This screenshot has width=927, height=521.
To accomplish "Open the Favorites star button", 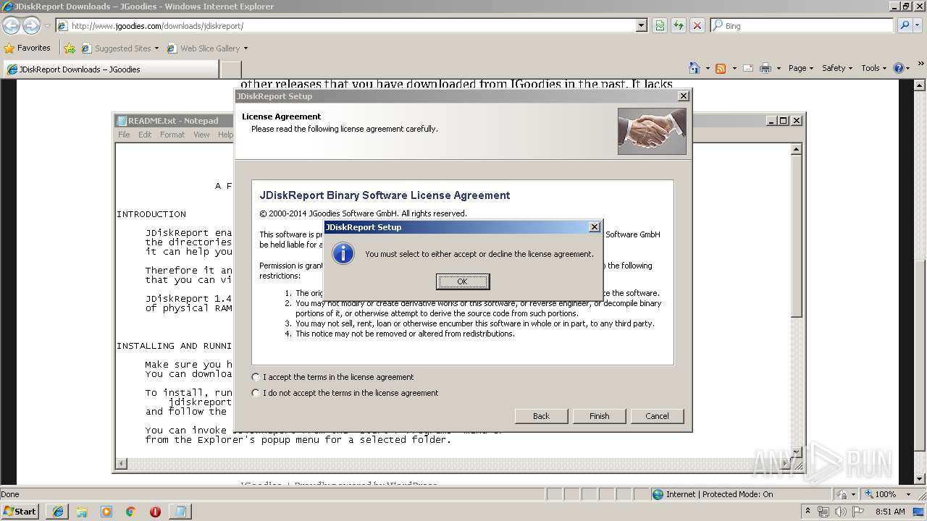I will pos(28,48).
